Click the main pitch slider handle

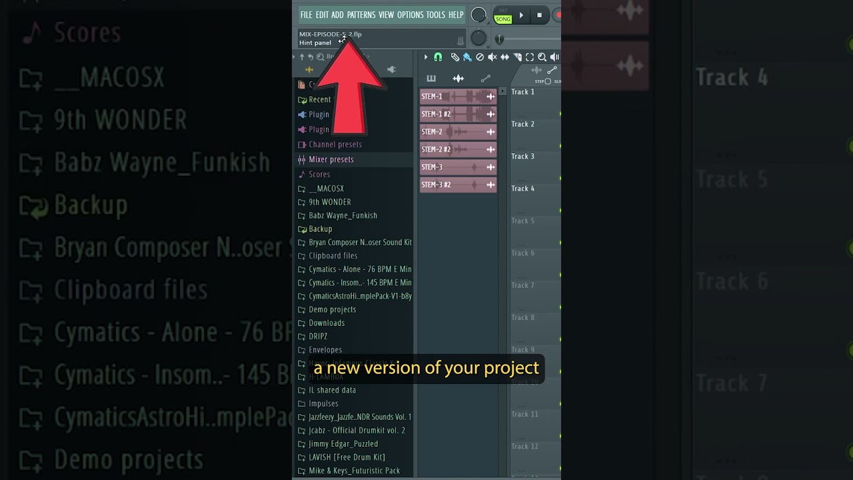point(498,39)
